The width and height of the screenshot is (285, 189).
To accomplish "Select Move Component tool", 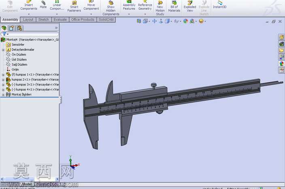I will (91, 5).
